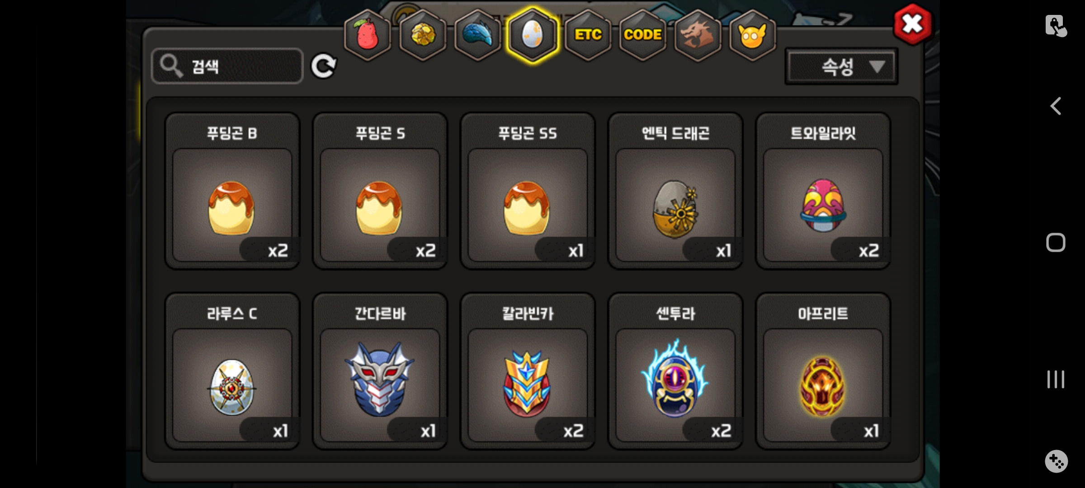Image resolution: width=1085 pixels, height=488 pixels.
Task: Tap the touch lock icon
Action: (x=1056, y=25)
